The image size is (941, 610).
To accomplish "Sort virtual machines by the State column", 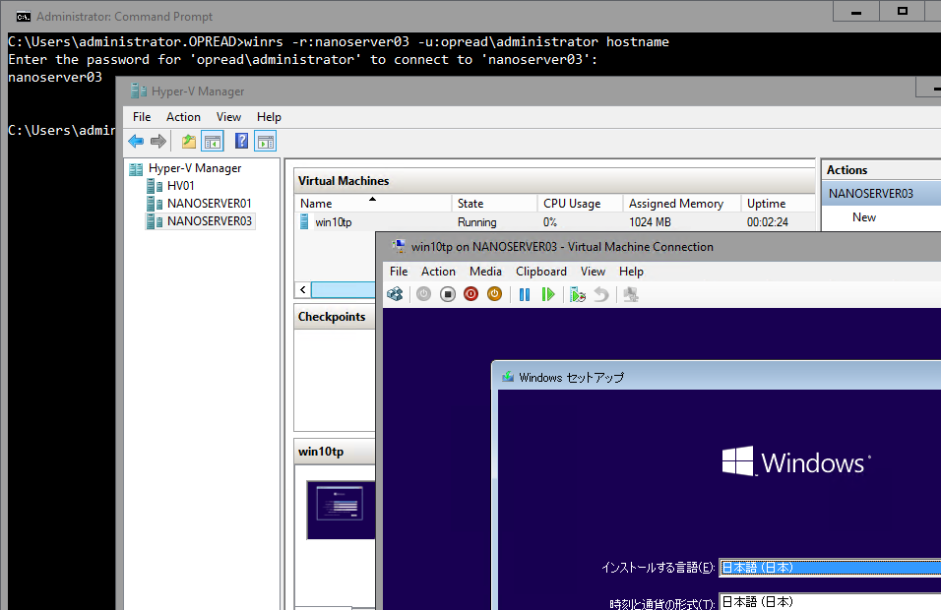I will point(494,204).
